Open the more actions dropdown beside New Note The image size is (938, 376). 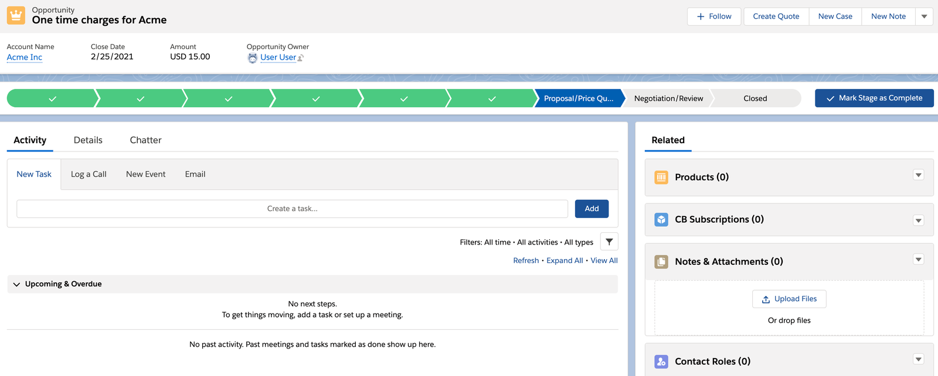coord(924,16)
